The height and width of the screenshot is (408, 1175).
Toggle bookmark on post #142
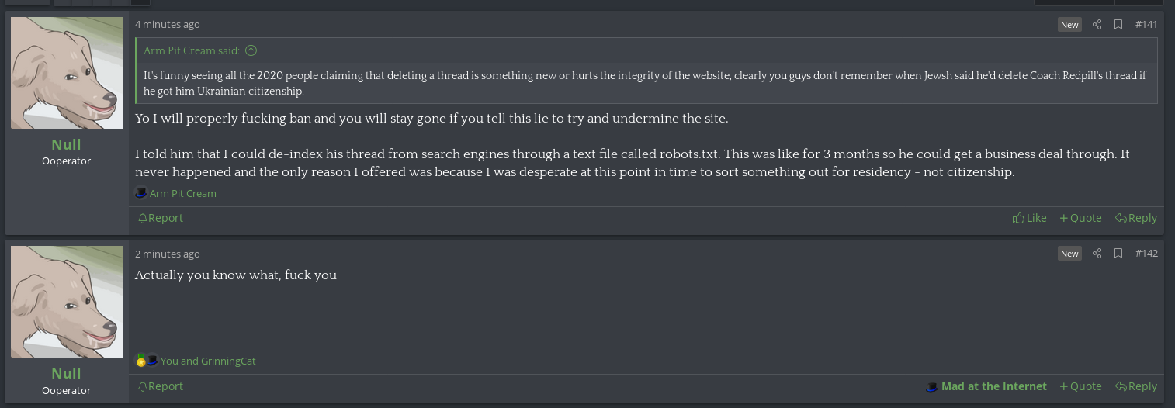click(1118, 254)
